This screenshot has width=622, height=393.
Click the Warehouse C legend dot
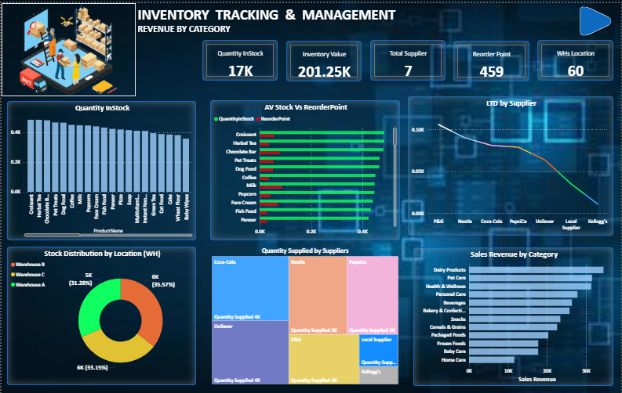[12, 275]
